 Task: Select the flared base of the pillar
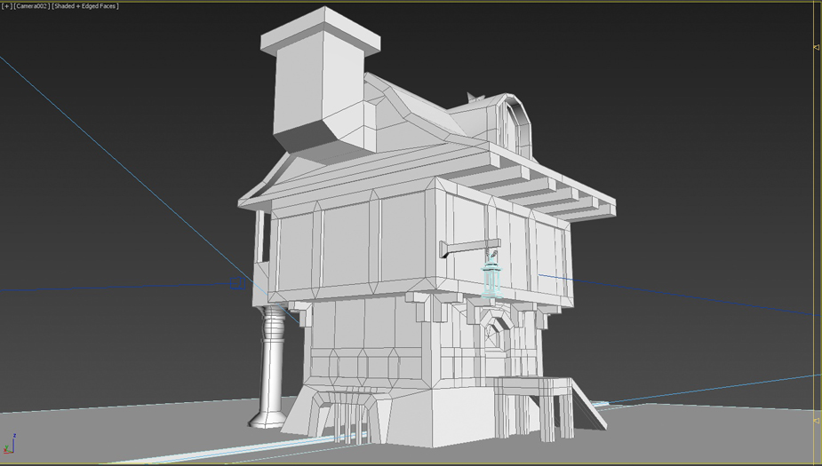pos(268,416)
